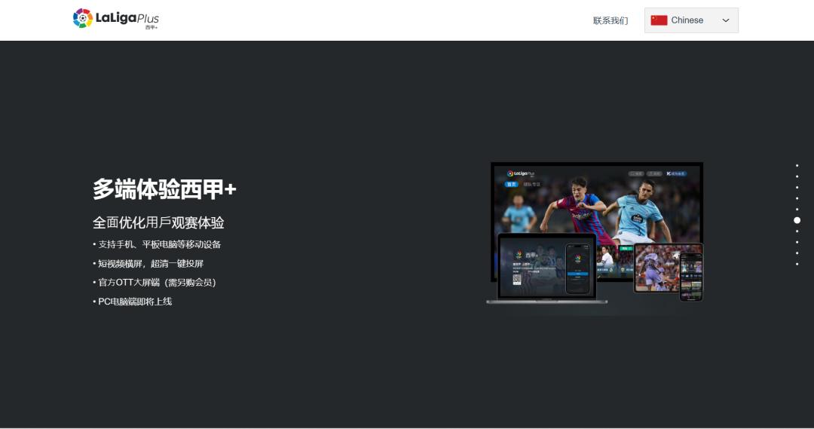Open the 联系我们 contact link
814x429 pixels.
610,20
